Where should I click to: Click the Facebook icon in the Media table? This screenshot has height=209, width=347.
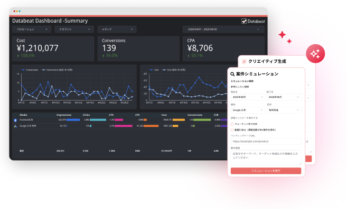[x=15, y=120]
